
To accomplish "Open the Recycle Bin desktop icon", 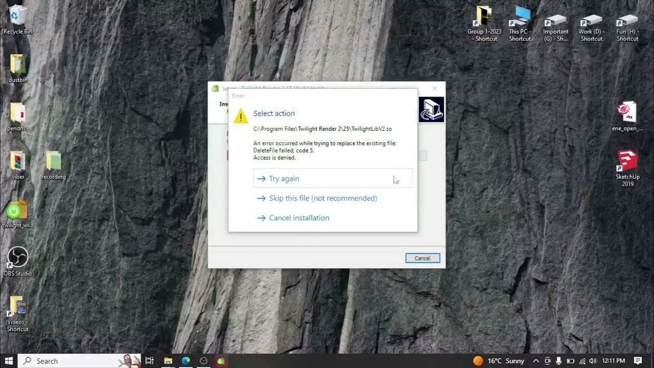I will 17,20.
